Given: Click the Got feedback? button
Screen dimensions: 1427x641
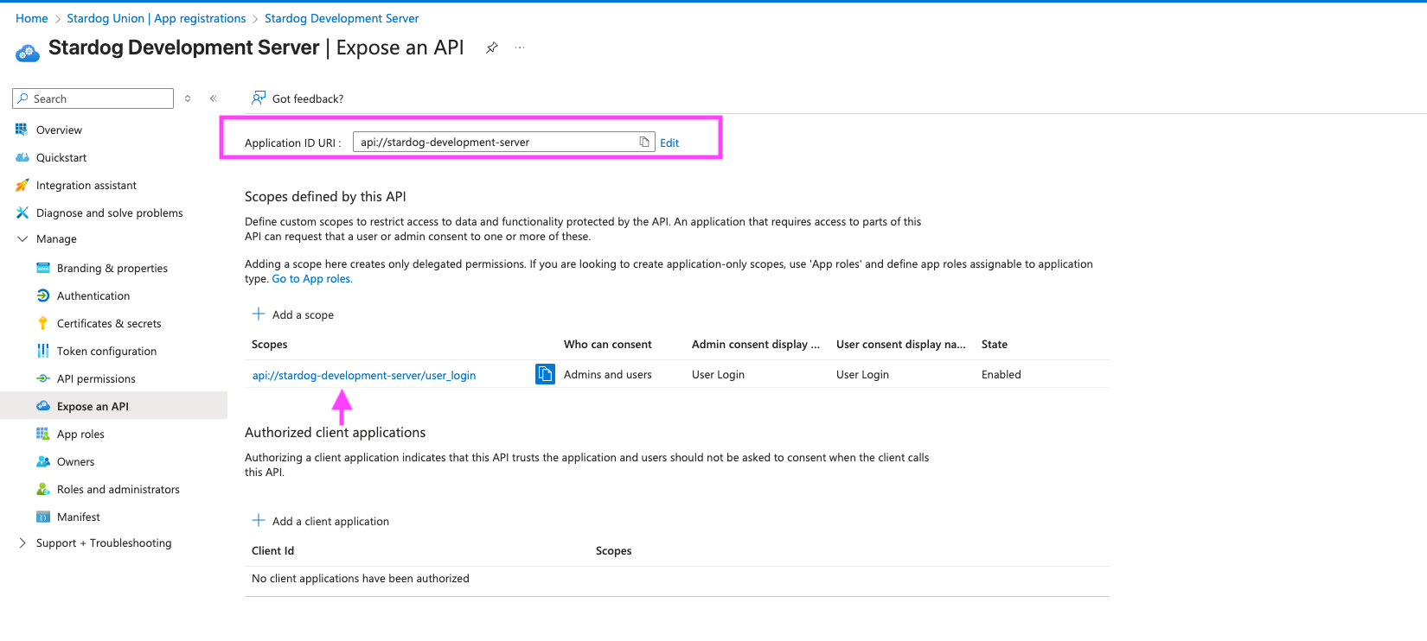Looking at the screenshot, I should [298, 98].
